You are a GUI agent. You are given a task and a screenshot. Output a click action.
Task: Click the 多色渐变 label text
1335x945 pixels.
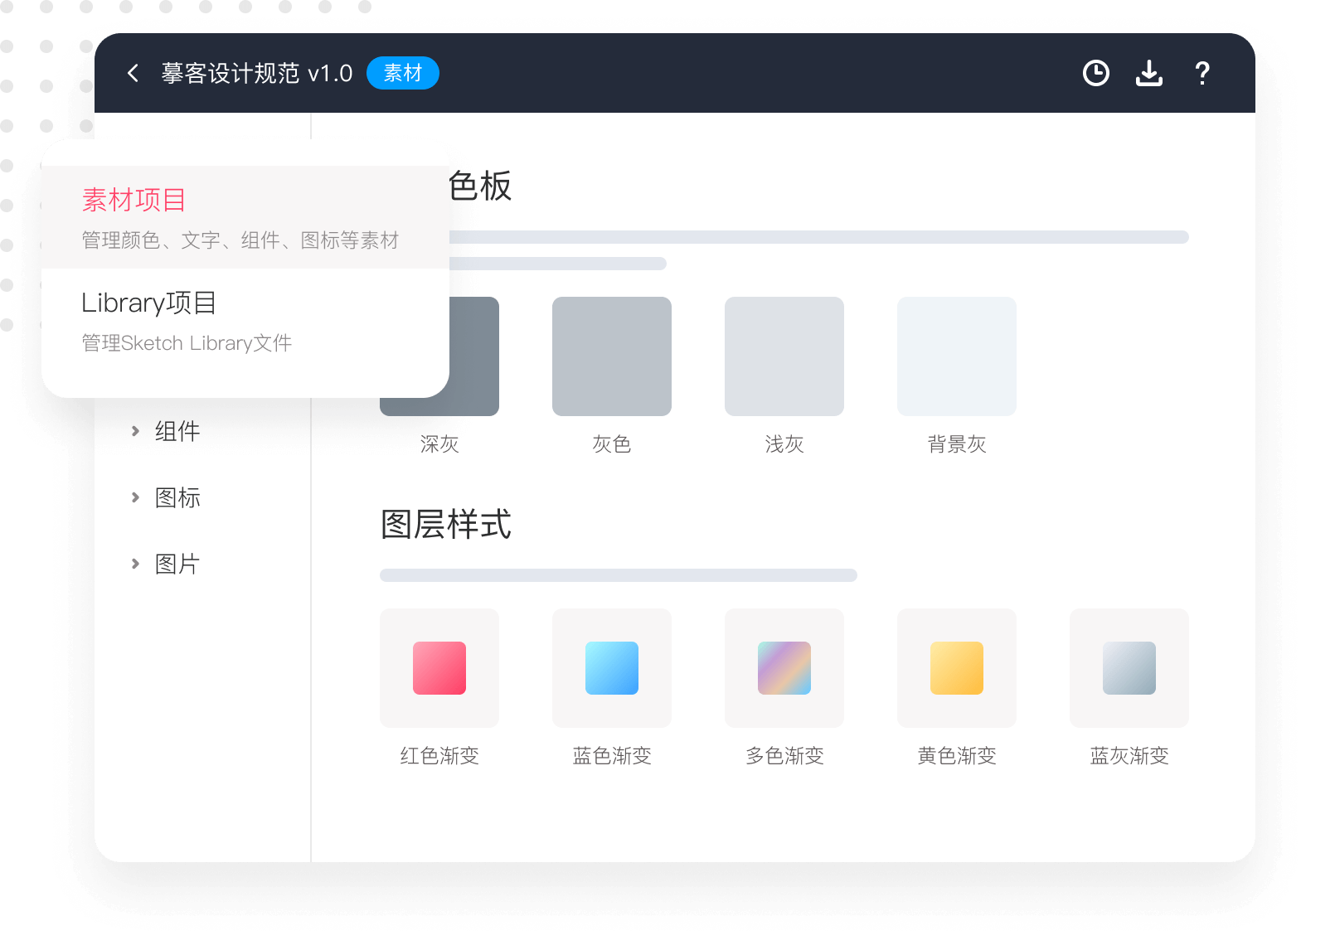[x=784, y=756]
